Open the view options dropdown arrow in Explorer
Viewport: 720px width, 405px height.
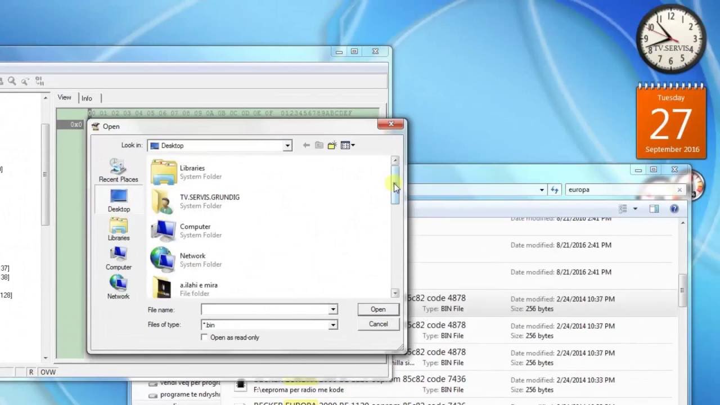(x=635, y=209)
